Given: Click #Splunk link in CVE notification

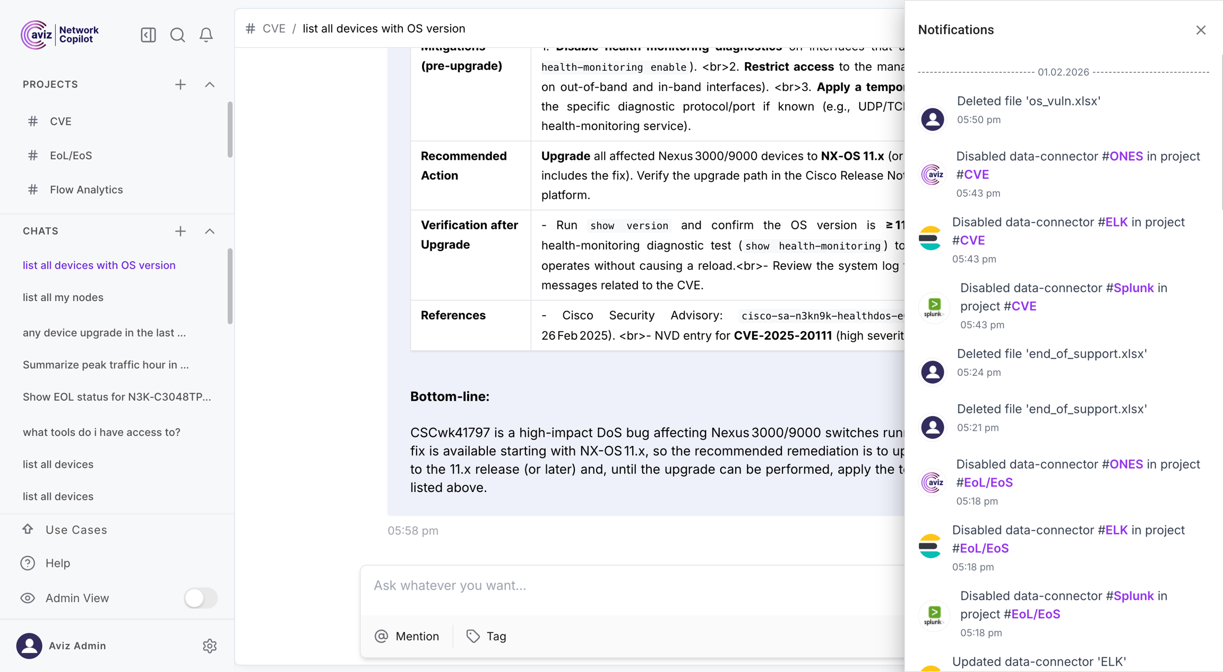Looking at the screenshot, I should tap(1133, 288).
